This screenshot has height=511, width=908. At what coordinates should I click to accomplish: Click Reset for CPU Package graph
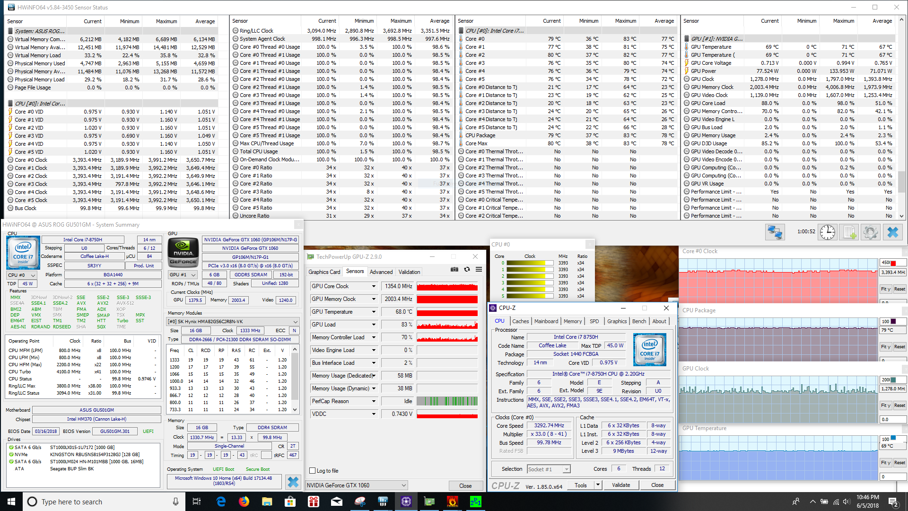899,347
